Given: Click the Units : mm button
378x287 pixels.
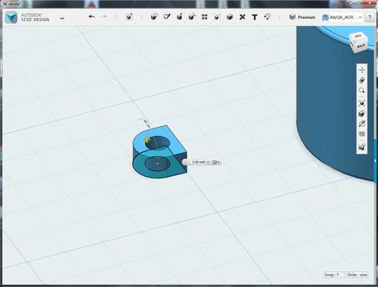Looking at the screenshot, I should (357, 275).
